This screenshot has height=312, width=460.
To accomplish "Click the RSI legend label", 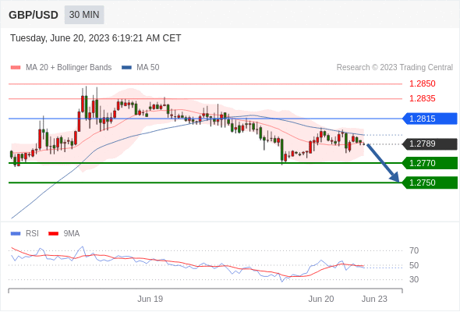I will pyautogui.click(x=32, y=234).
